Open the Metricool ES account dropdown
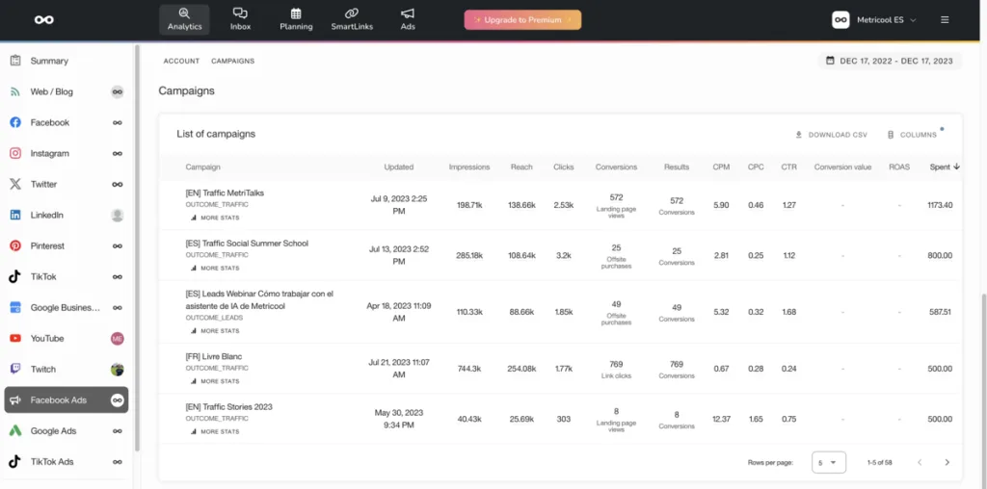 click(887, 20)
